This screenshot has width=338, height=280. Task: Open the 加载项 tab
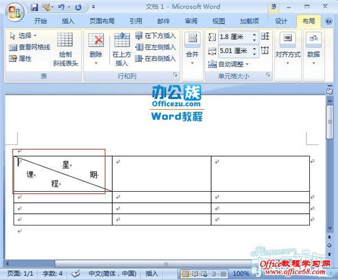pos(250,21)
